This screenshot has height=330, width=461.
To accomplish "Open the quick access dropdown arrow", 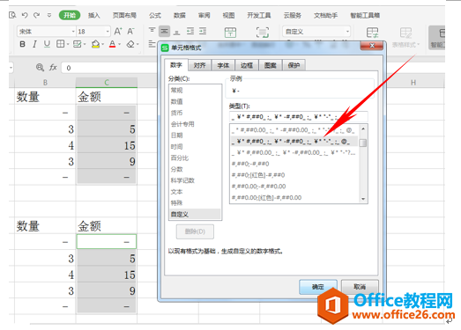I will click(49, 15).
